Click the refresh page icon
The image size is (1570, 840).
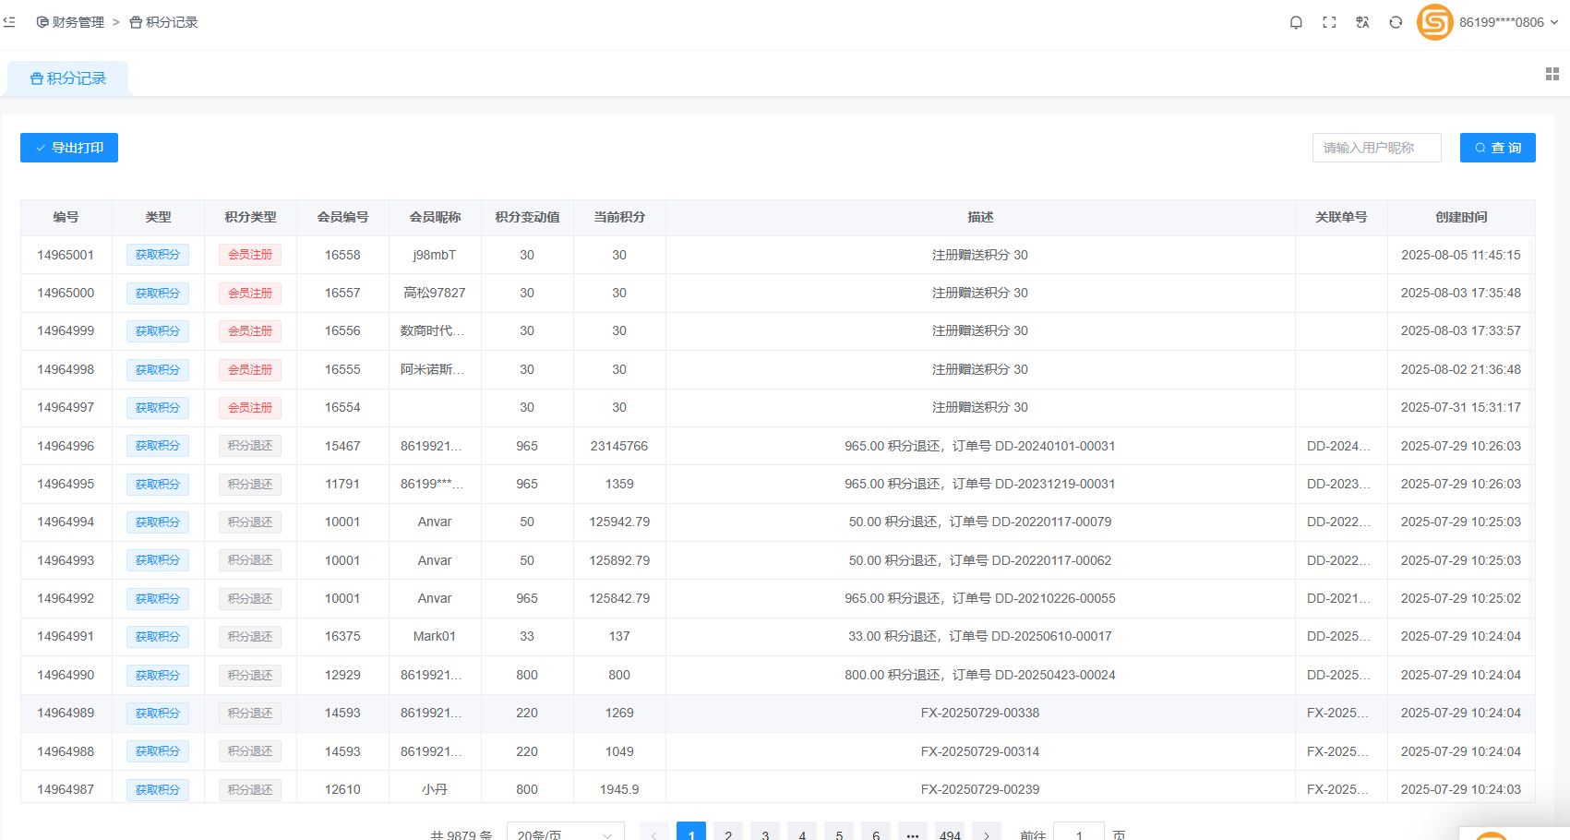pos(1396,22)
